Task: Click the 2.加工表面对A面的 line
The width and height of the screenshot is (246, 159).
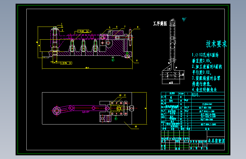Action: 207,66
